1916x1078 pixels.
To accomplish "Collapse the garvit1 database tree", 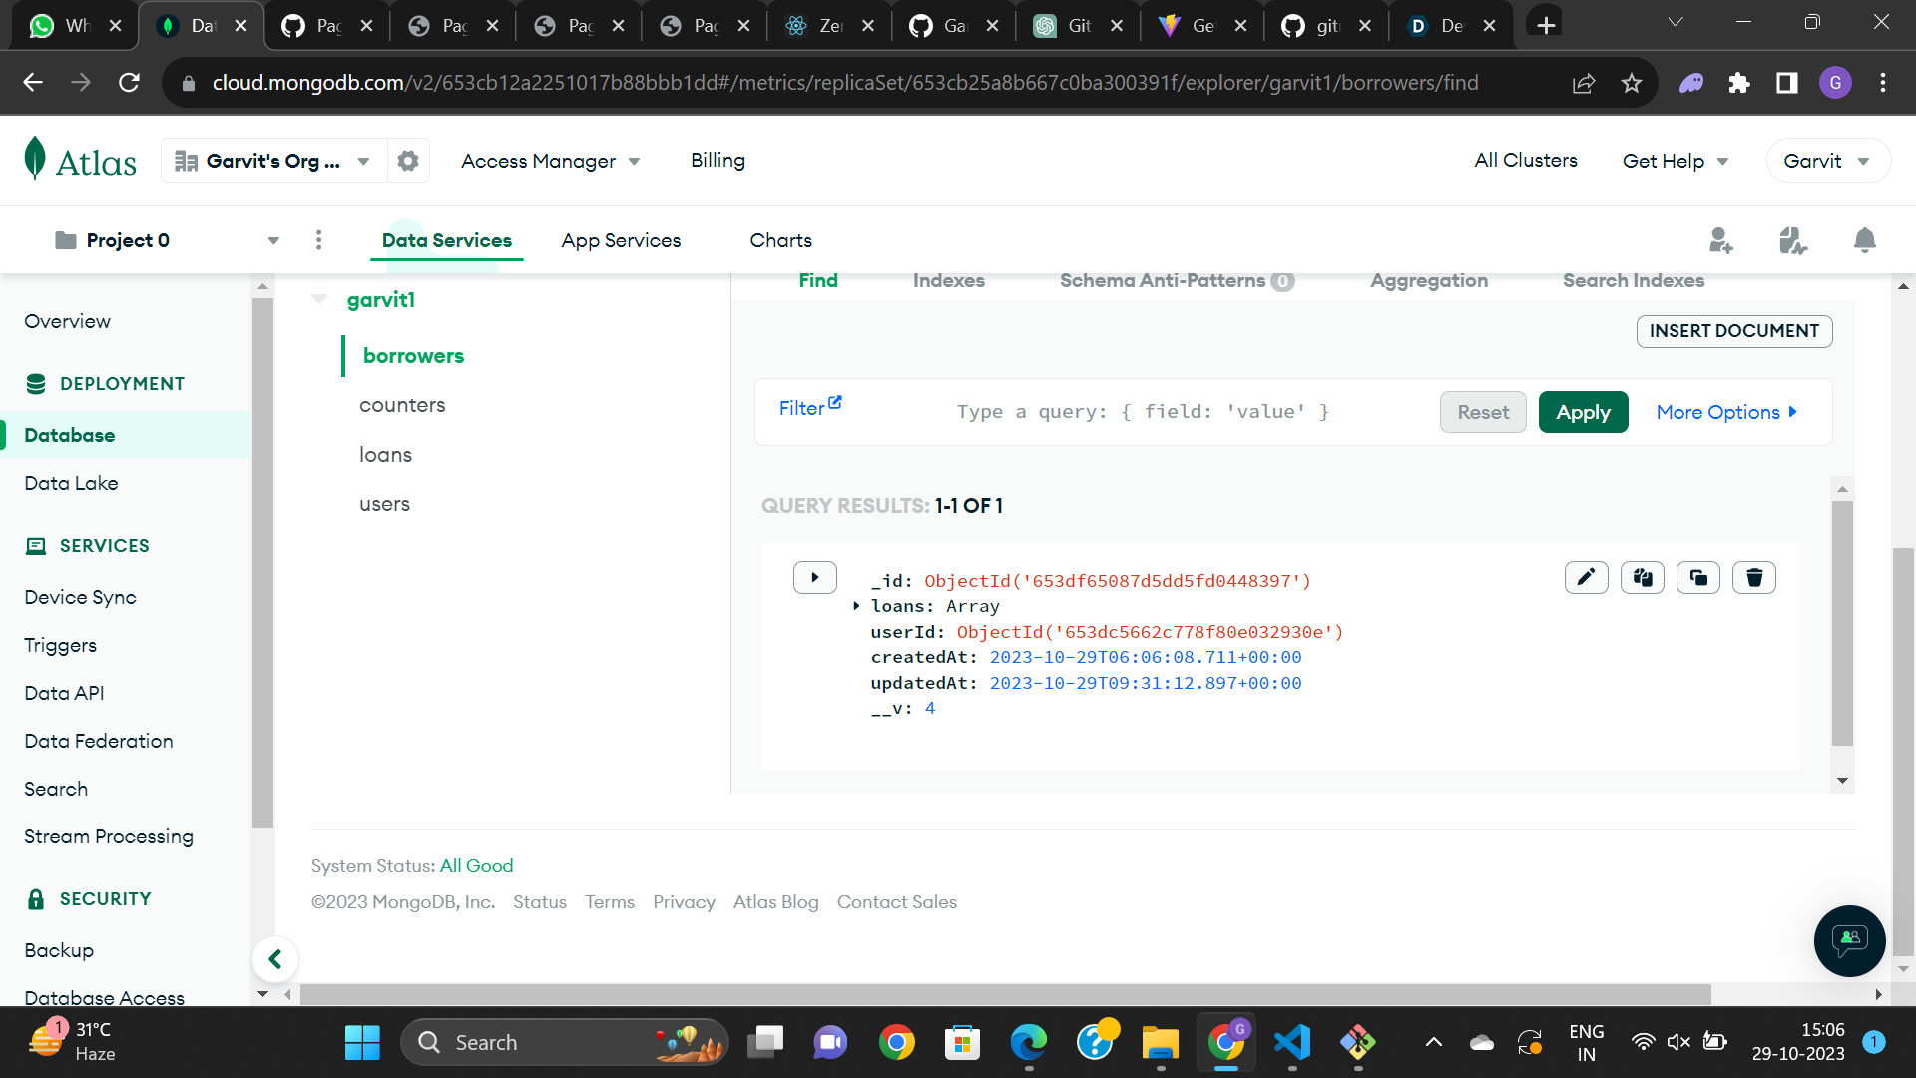I will point(320,299).
